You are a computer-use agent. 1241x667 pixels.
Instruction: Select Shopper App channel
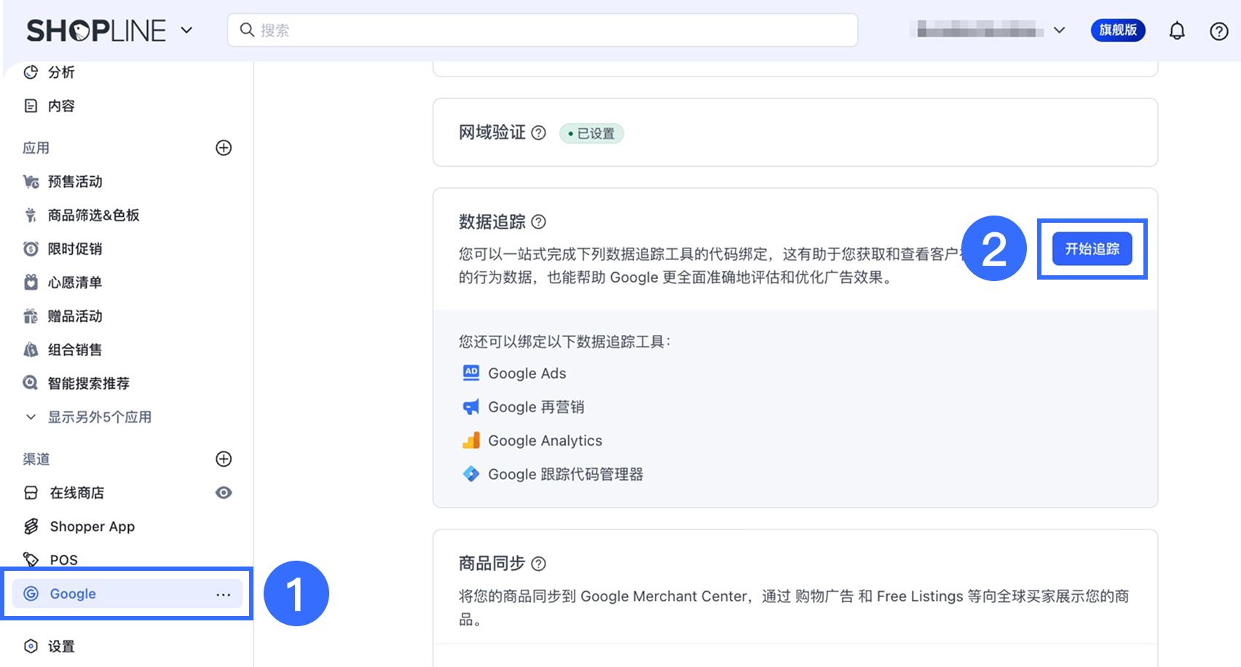point(92,526)
